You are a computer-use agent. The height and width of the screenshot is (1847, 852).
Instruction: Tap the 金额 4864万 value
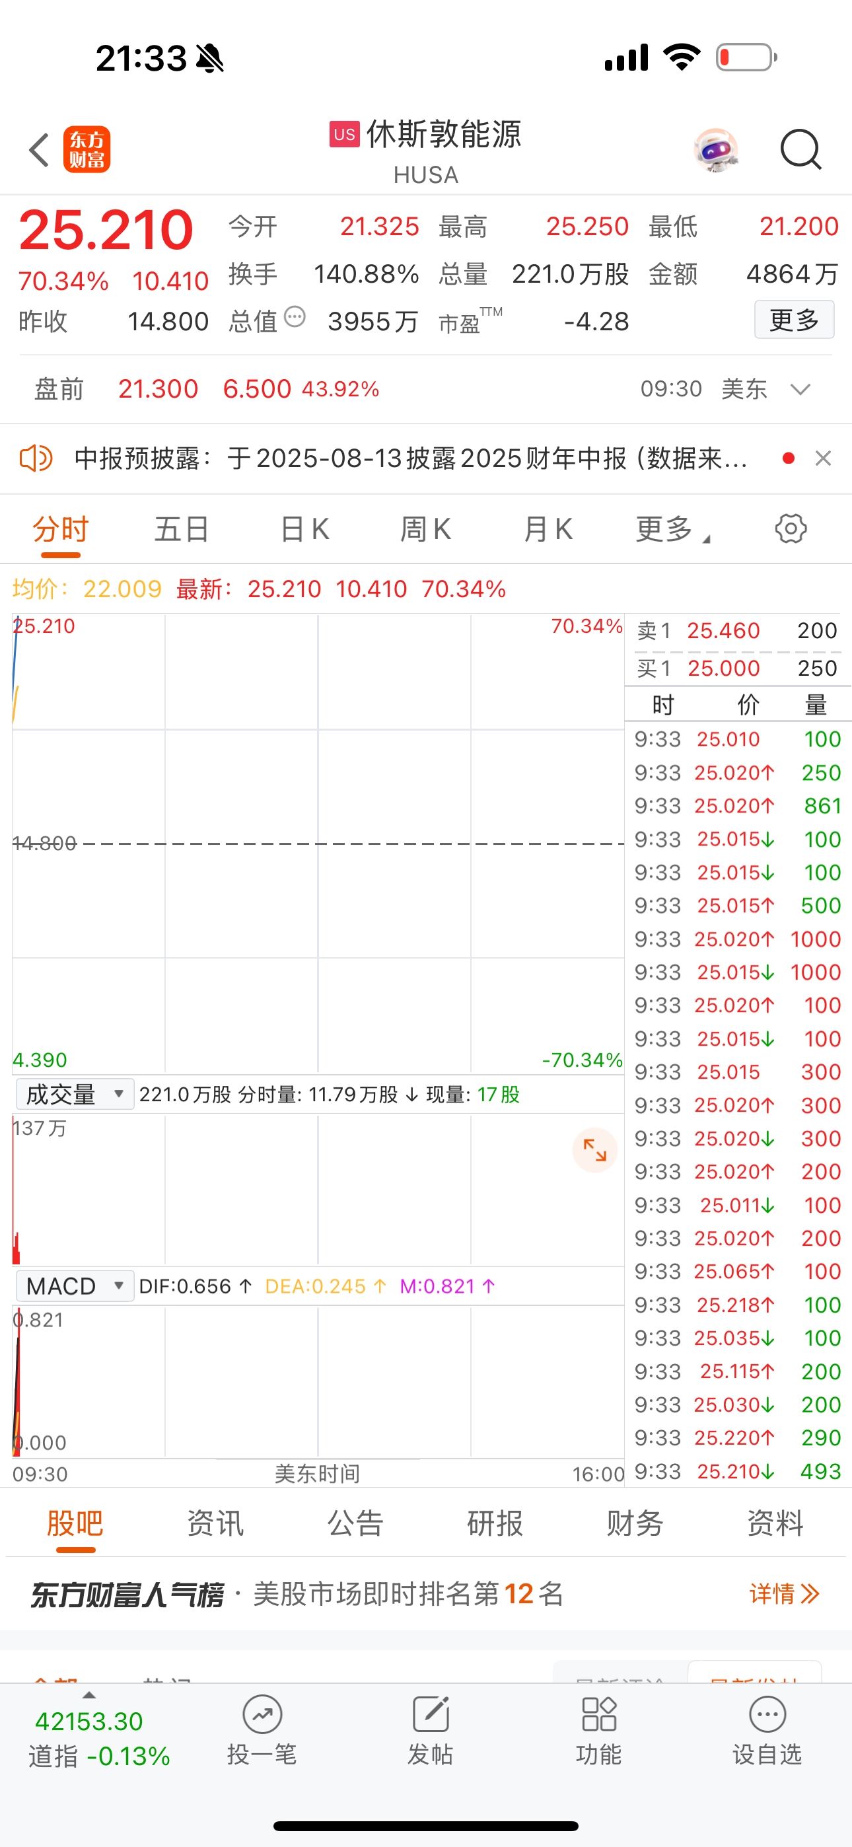coord(792,274)
